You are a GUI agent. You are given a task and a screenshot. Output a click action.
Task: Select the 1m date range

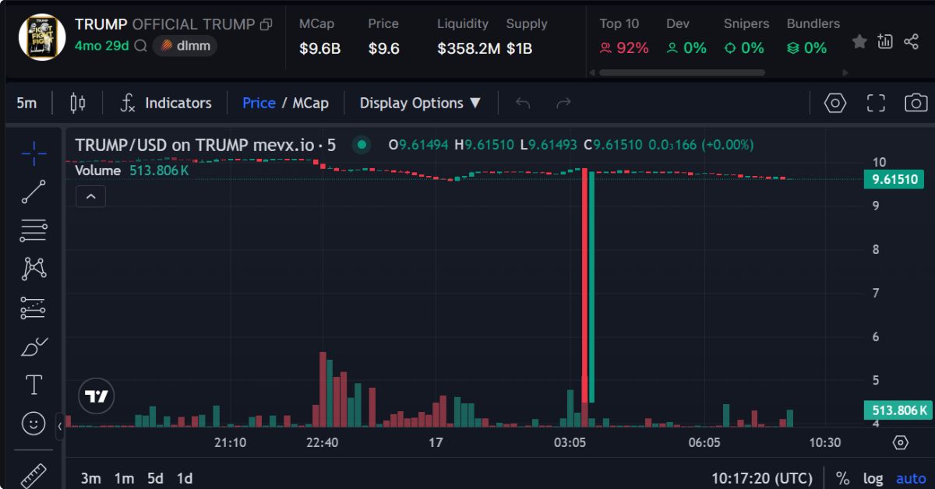coord(123,478)
